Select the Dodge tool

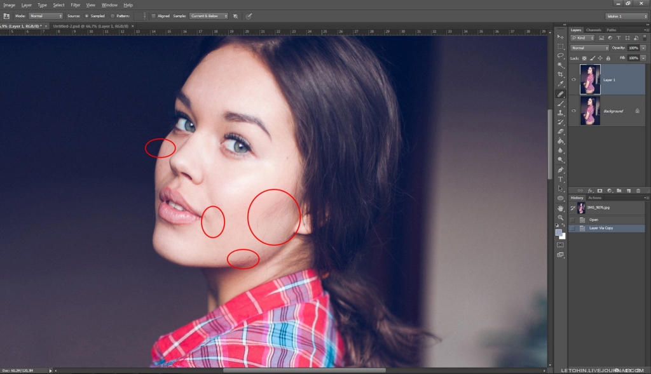coord(561,160)
